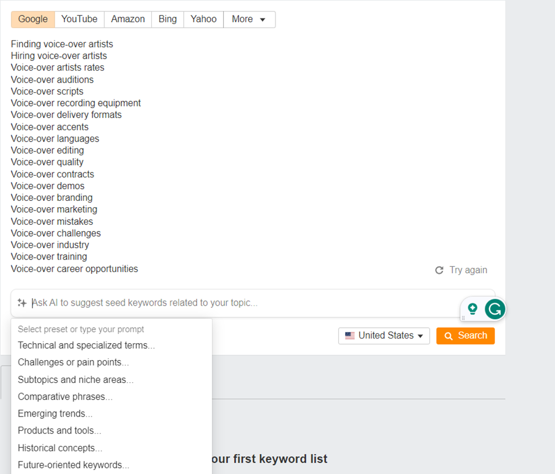Screen dimensions: 555x474
Task: Switch to the Bing tab
Action: [167, 19]
